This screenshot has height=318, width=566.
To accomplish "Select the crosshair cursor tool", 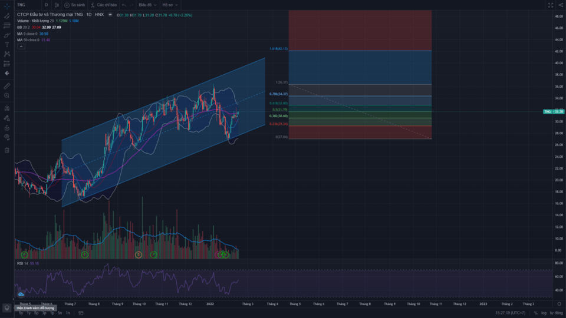I will (6, 5).
